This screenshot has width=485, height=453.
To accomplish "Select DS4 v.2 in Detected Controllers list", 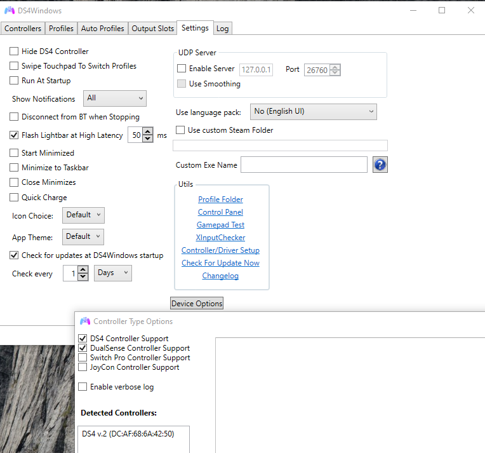I will pos(128,434).
